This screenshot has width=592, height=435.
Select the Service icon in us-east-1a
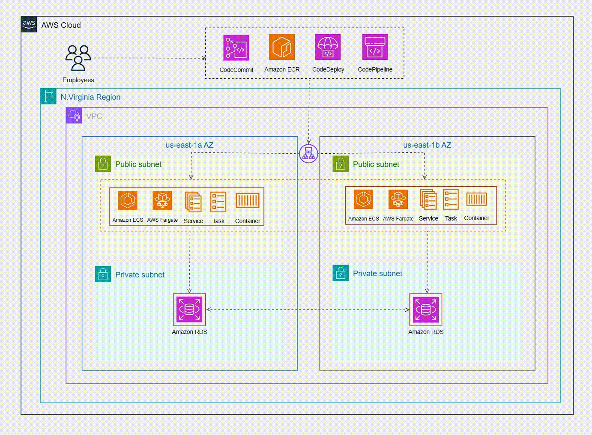pos(193,202)
